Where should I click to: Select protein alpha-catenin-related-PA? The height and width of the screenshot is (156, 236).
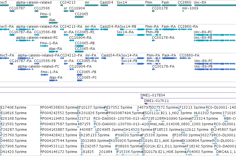[x=26, y=58]
